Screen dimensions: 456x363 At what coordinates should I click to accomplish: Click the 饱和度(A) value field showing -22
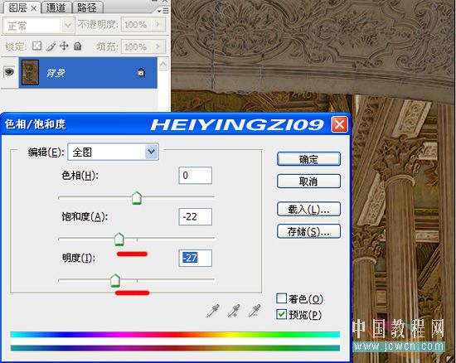click(x=195, y=216)
